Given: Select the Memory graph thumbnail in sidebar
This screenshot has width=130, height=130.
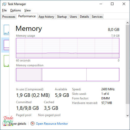Looking at the screenshot, I should 7,45.
